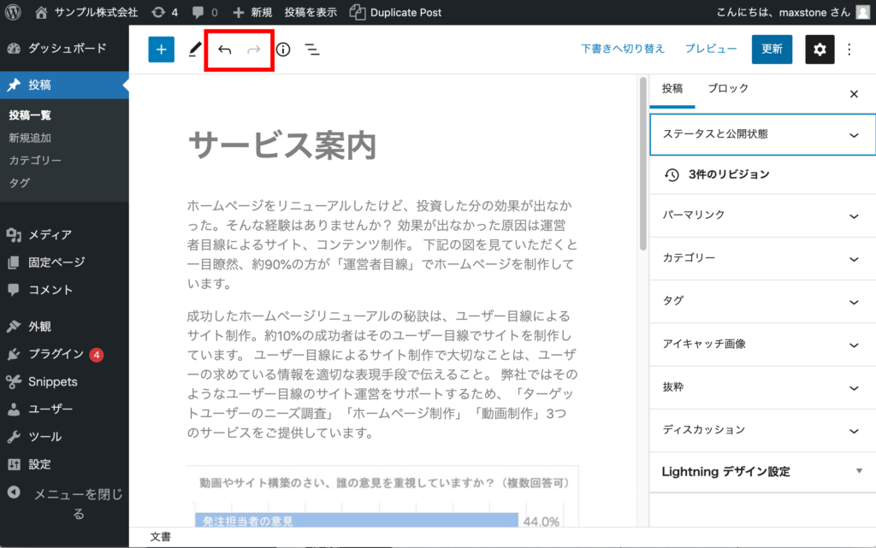
Task: Click the WordPress logo in the admin bar
Action: pos(11,12)
